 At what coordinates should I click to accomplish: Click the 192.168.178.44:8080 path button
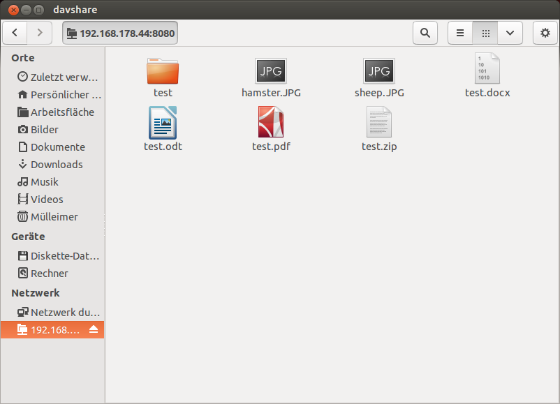pyautogui.click(x=119, y=33)
